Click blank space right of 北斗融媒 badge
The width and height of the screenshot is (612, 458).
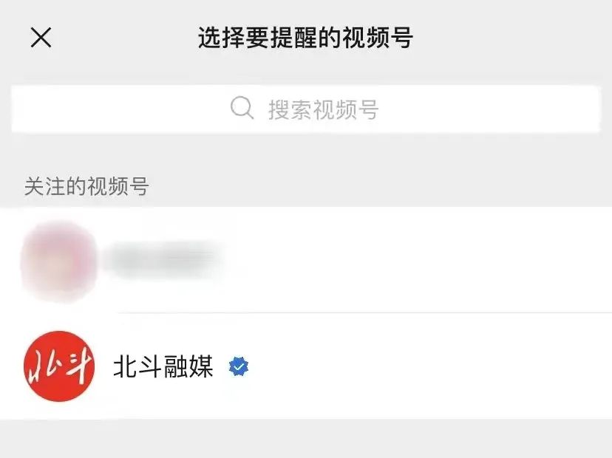pos(429,366)
